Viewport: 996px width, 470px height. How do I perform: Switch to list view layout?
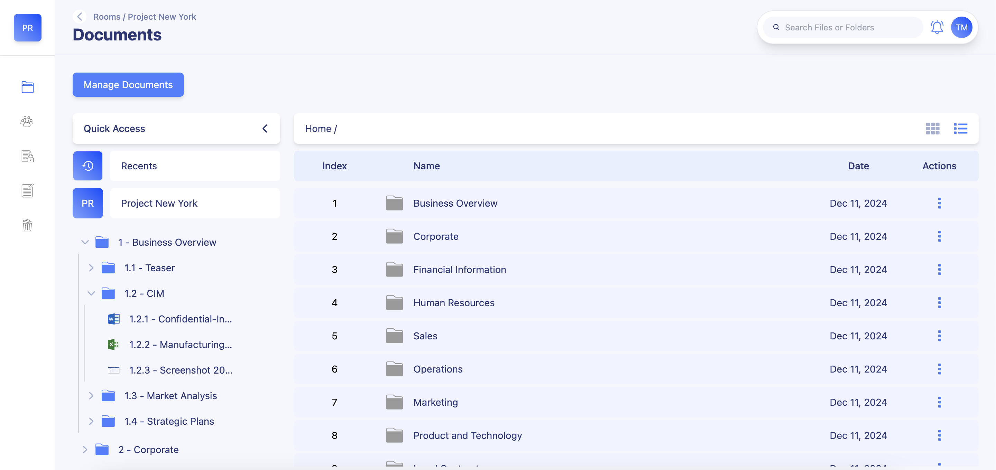960,129
